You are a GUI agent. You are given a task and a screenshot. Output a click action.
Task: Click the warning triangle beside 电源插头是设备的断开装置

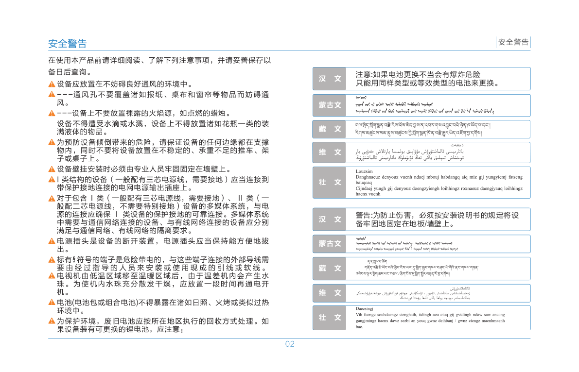click(52, 241)
